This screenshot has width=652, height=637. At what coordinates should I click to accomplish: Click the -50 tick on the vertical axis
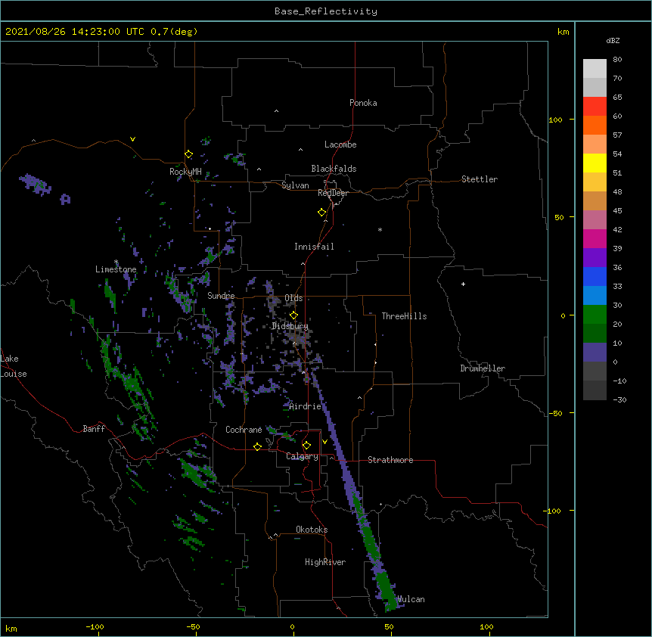pyautogui.click(x=555, y=413)
